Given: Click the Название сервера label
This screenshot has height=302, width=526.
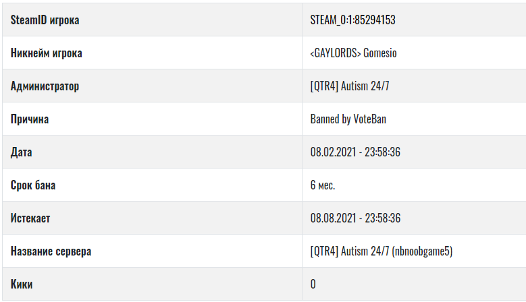Looking at the screenshot, I should point(51,251).
